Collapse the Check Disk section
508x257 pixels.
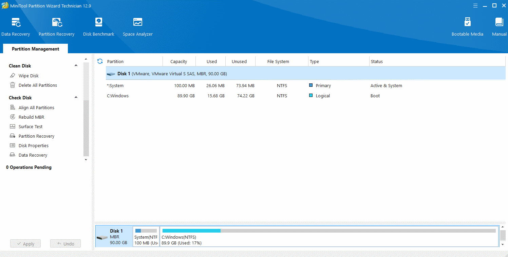pyautogui.click(x=76, y=98)
